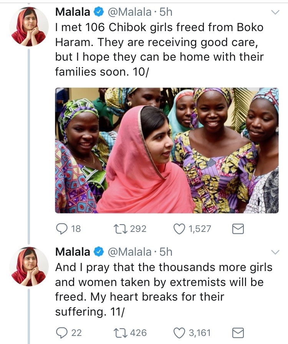The height and width of the screenshot is (344, 288).
Task: Open the Malala display name on the first tweet
Action: pyautogui.click(x=73, y=12)
